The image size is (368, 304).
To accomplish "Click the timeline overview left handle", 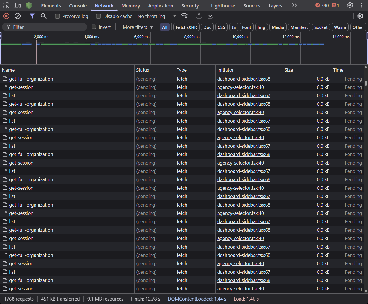I will click(1, 36).
